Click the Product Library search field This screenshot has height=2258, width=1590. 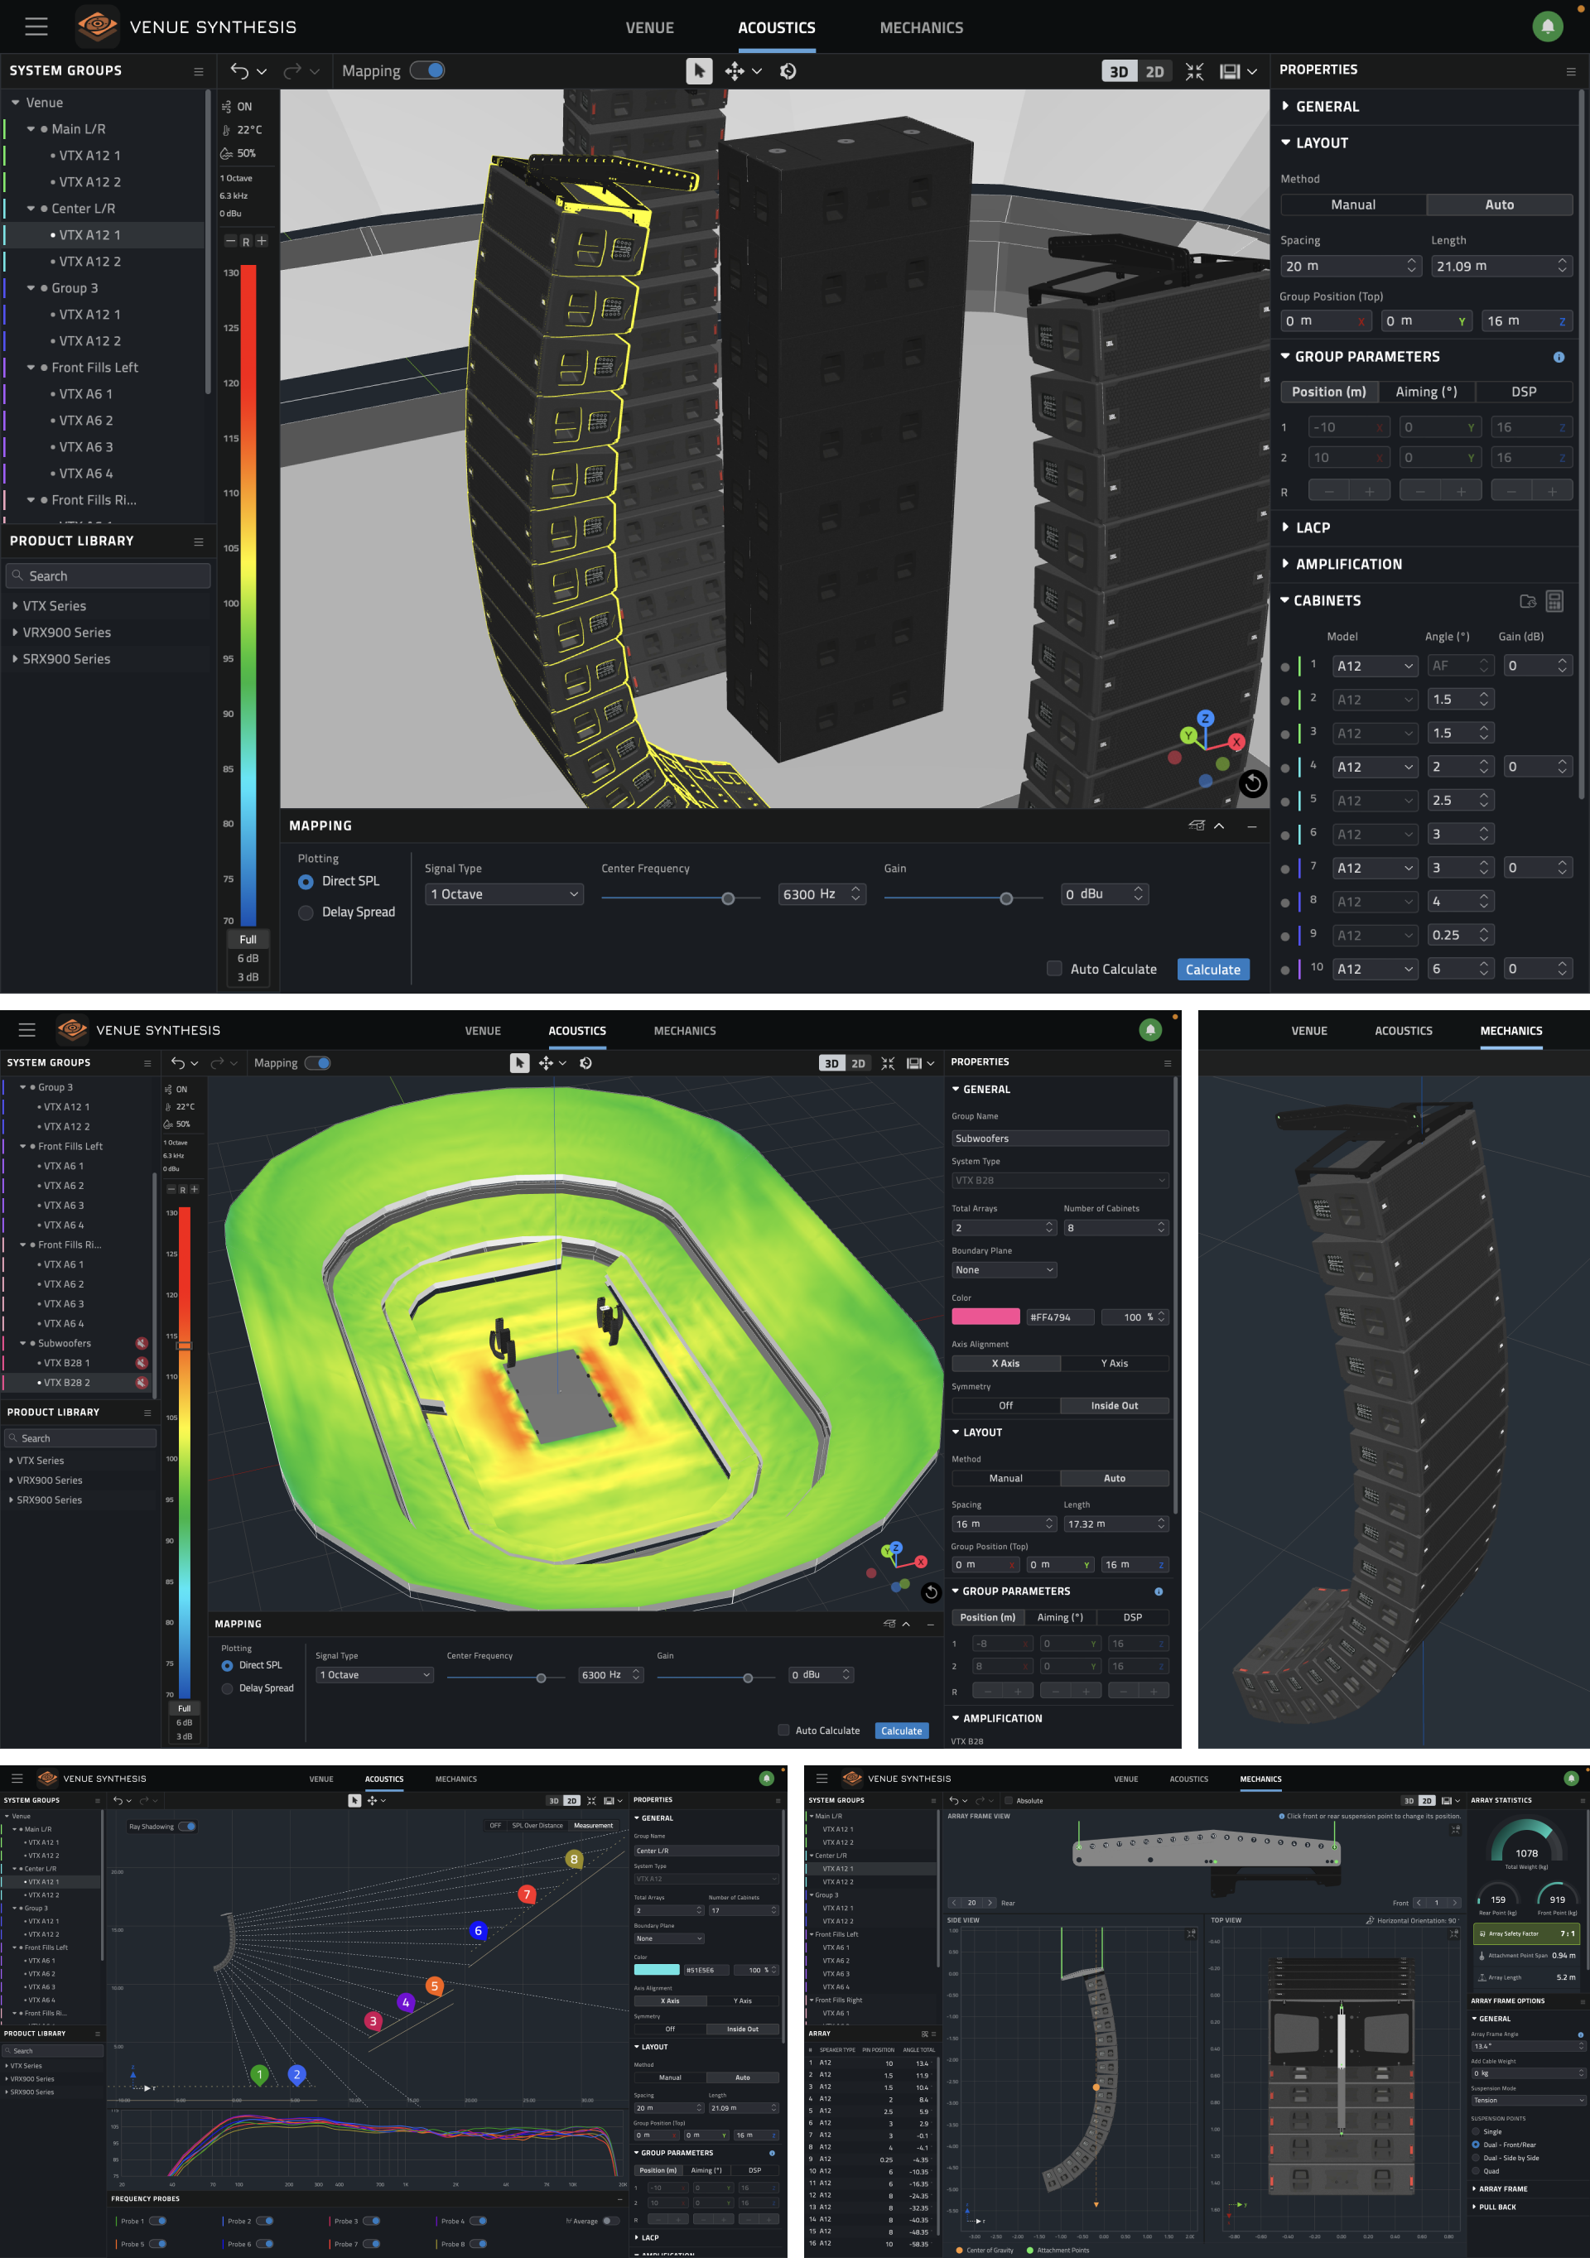[x=108, y=576]
